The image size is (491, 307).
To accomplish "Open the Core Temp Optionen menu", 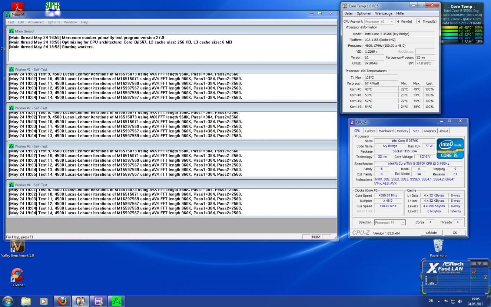I will click(x=364, y=13).
